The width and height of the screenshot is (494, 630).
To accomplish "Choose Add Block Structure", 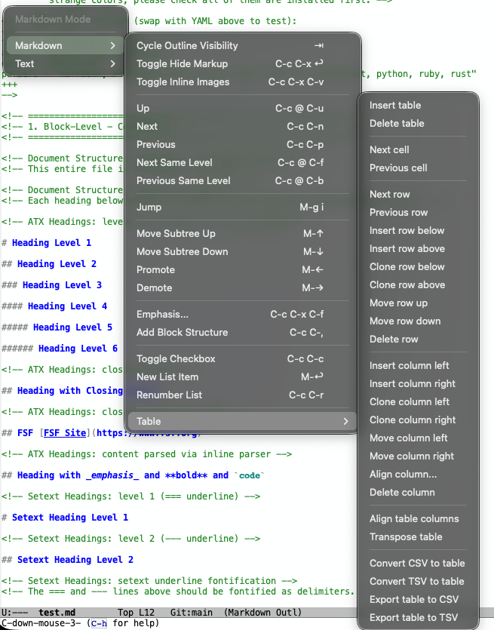I will tap(243, 332).
